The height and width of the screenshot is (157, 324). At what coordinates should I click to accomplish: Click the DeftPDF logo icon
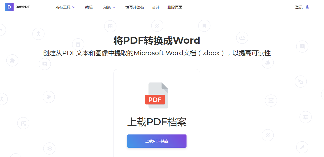9,7
